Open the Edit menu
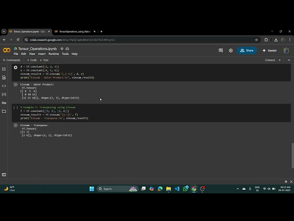 [23, 54]
